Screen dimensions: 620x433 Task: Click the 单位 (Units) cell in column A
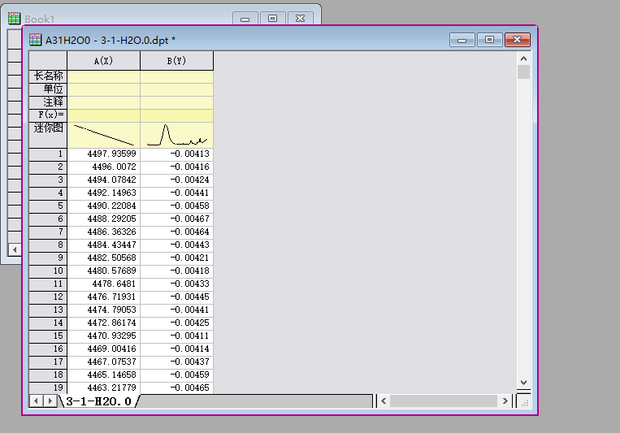103,89
